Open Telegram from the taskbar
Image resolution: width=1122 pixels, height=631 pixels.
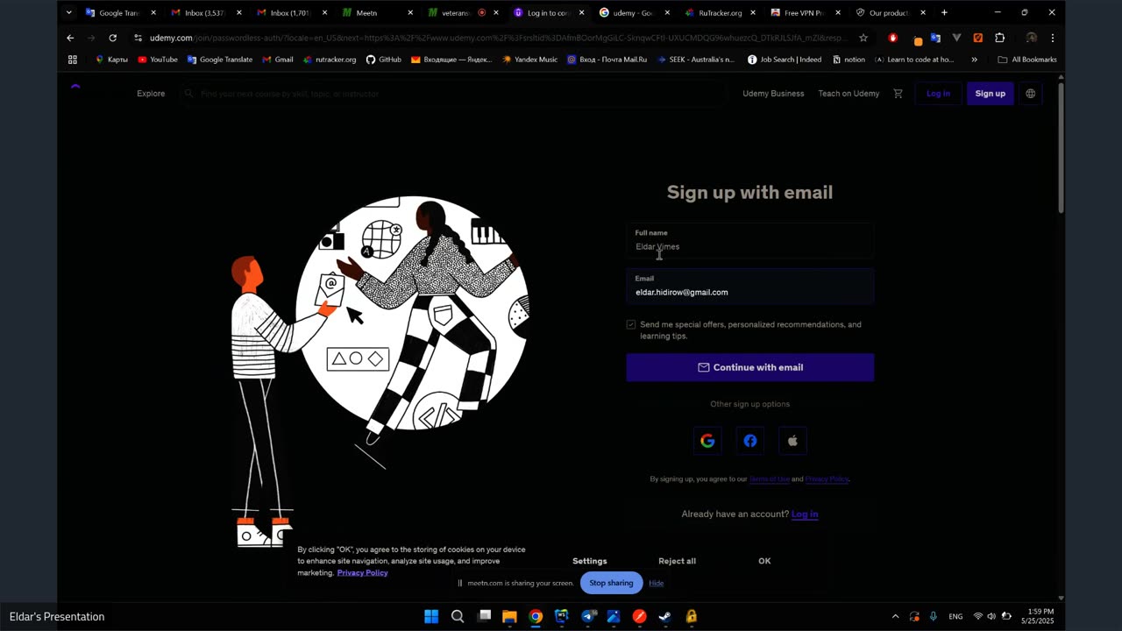pos(588,616)
